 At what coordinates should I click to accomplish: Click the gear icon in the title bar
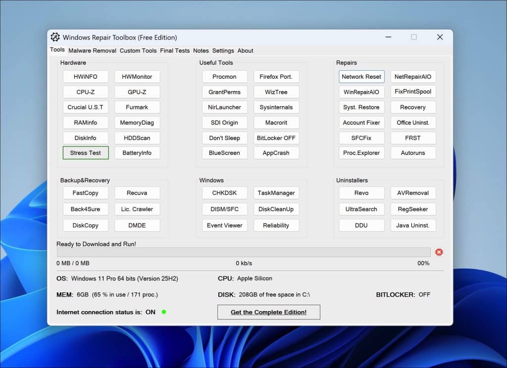pos(55,37)
